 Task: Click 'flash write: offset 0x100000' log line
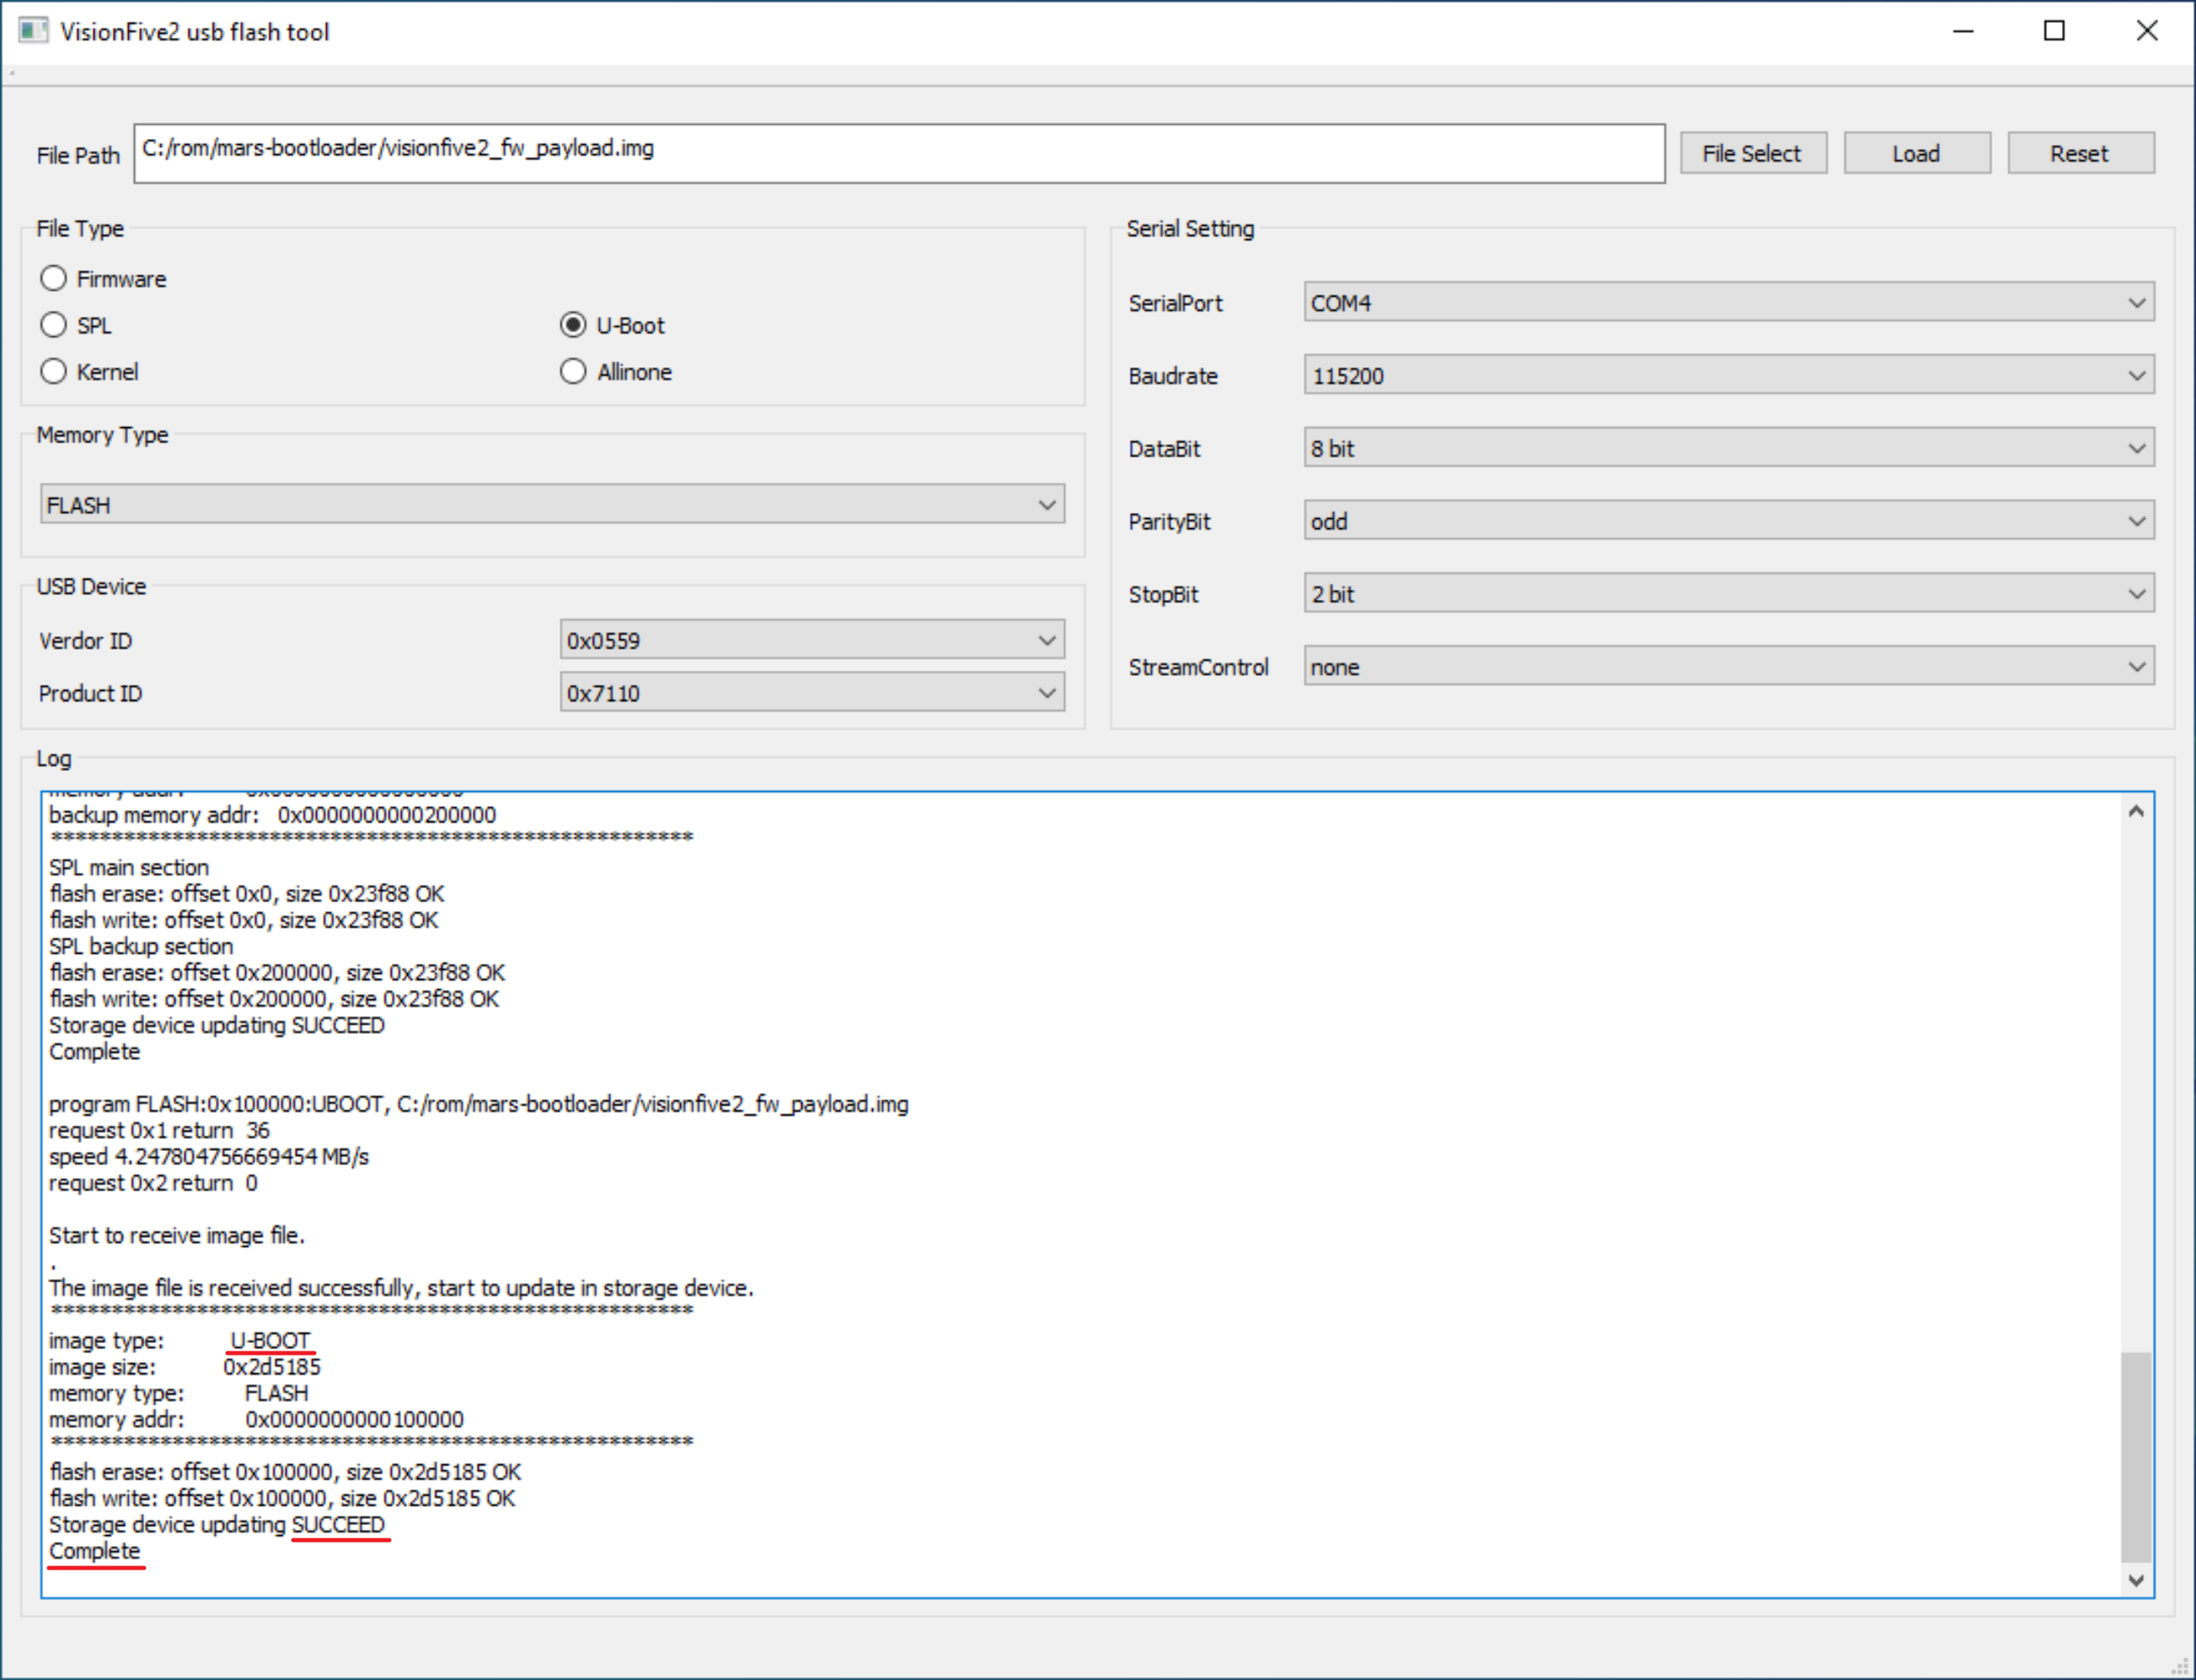282,1497
